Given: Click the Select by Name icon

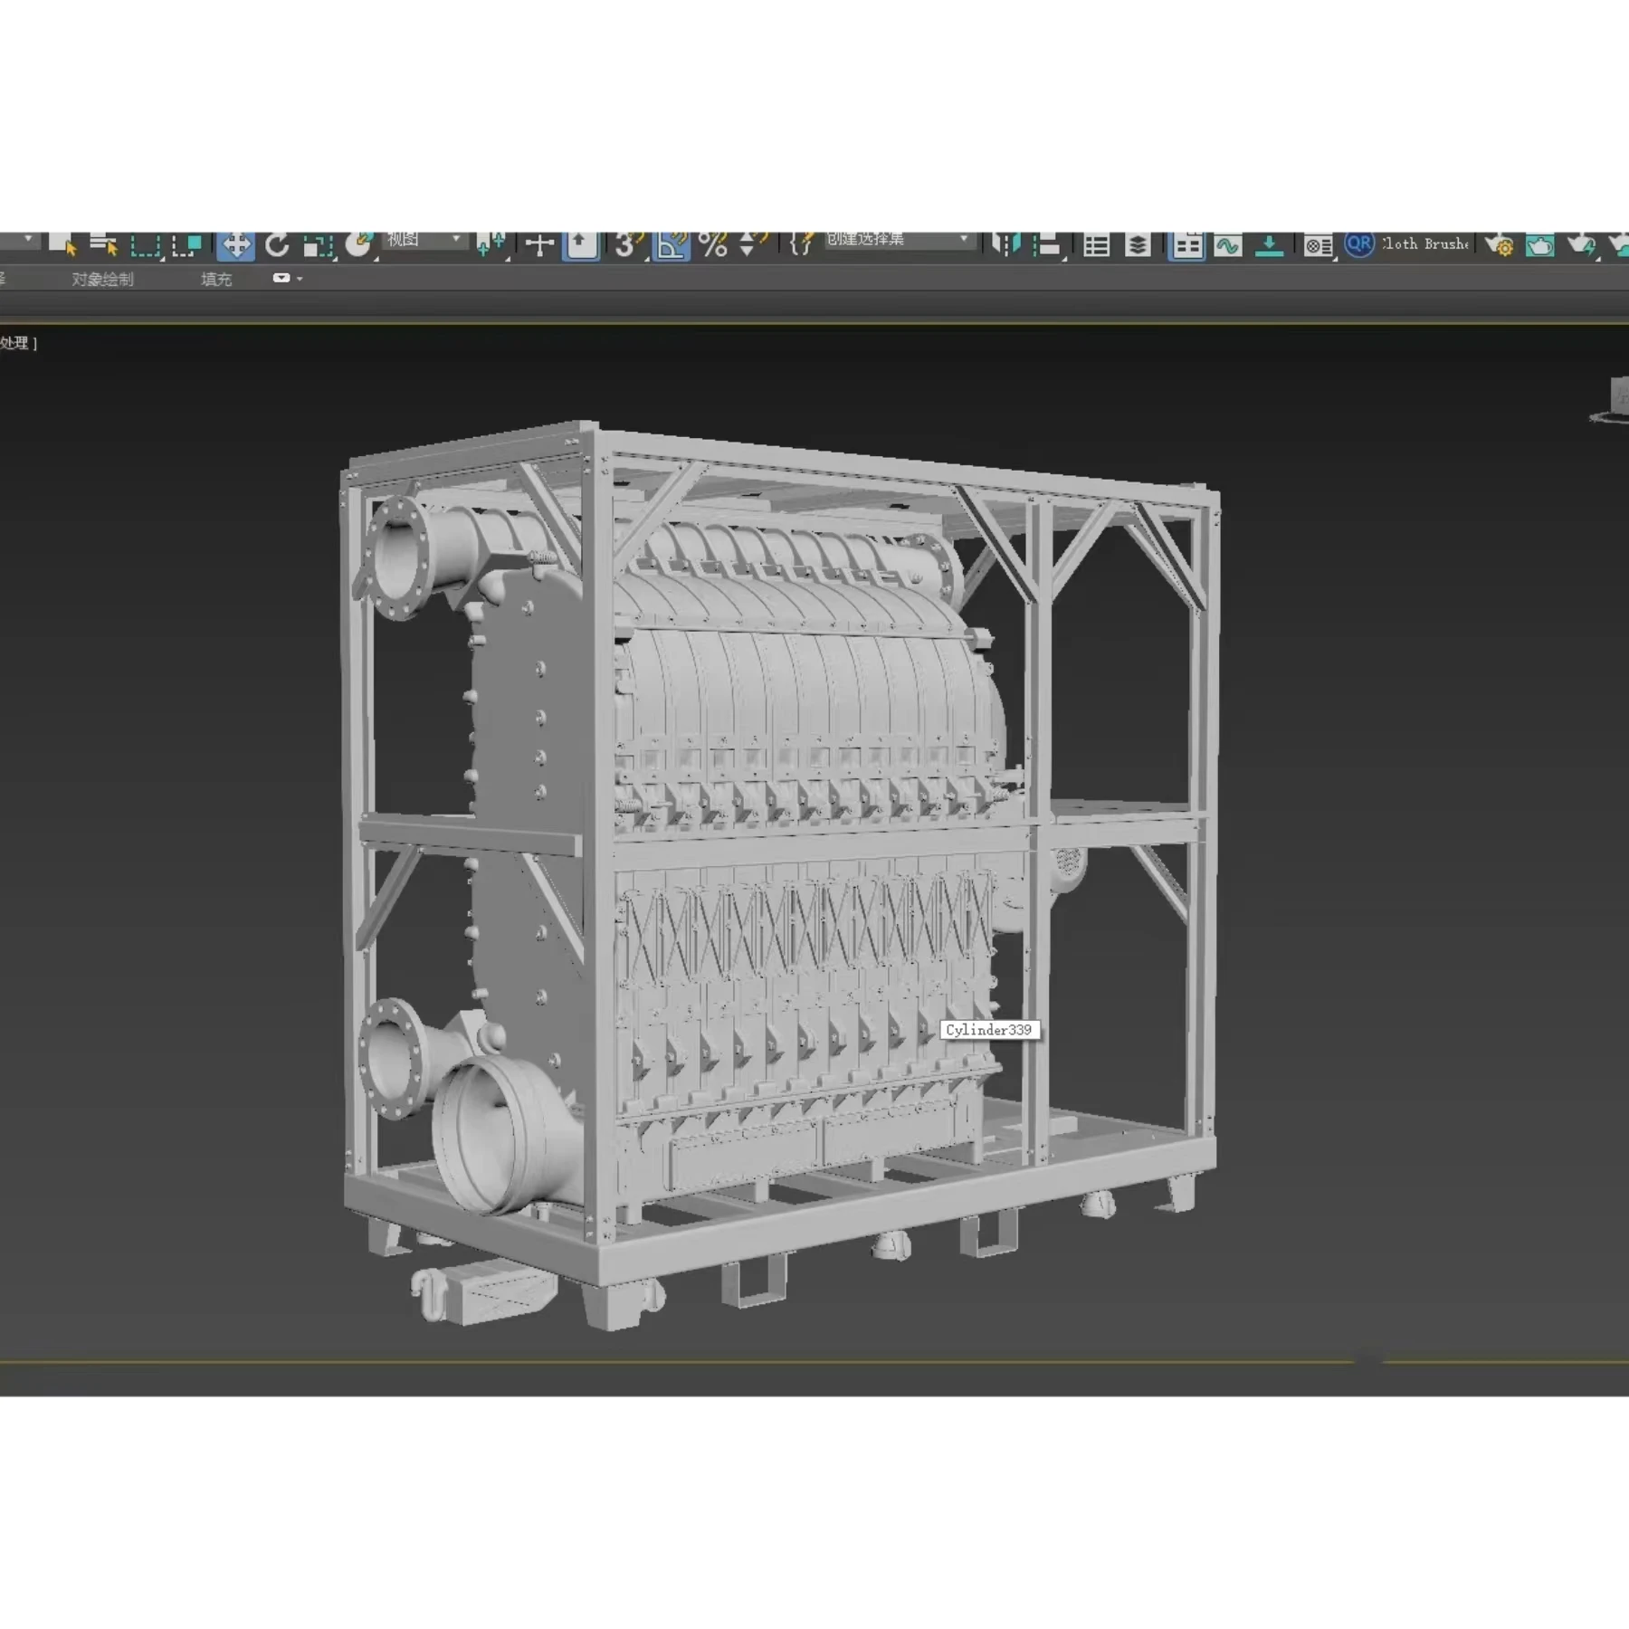Looking at the screenshot, I should tap(104, 244).
